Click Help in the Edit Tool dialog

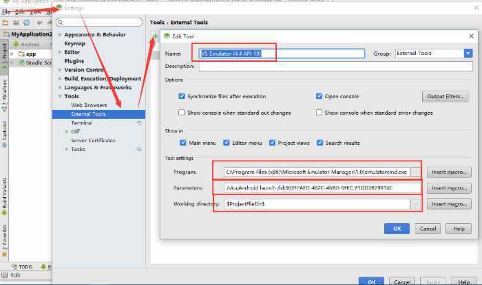(459, 229)
